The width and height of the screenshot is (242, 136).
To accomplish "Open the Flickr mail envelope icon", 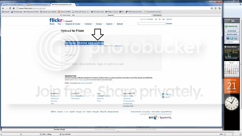I will point(159,19).
